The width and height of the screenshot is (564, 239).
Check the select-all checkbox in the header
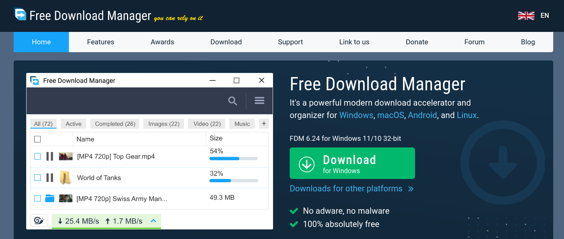tap(37, 139)
